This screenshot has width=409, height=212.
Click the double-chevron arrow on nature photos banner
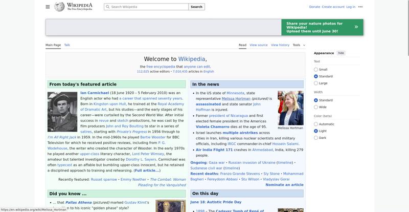[x=356, y=27]
